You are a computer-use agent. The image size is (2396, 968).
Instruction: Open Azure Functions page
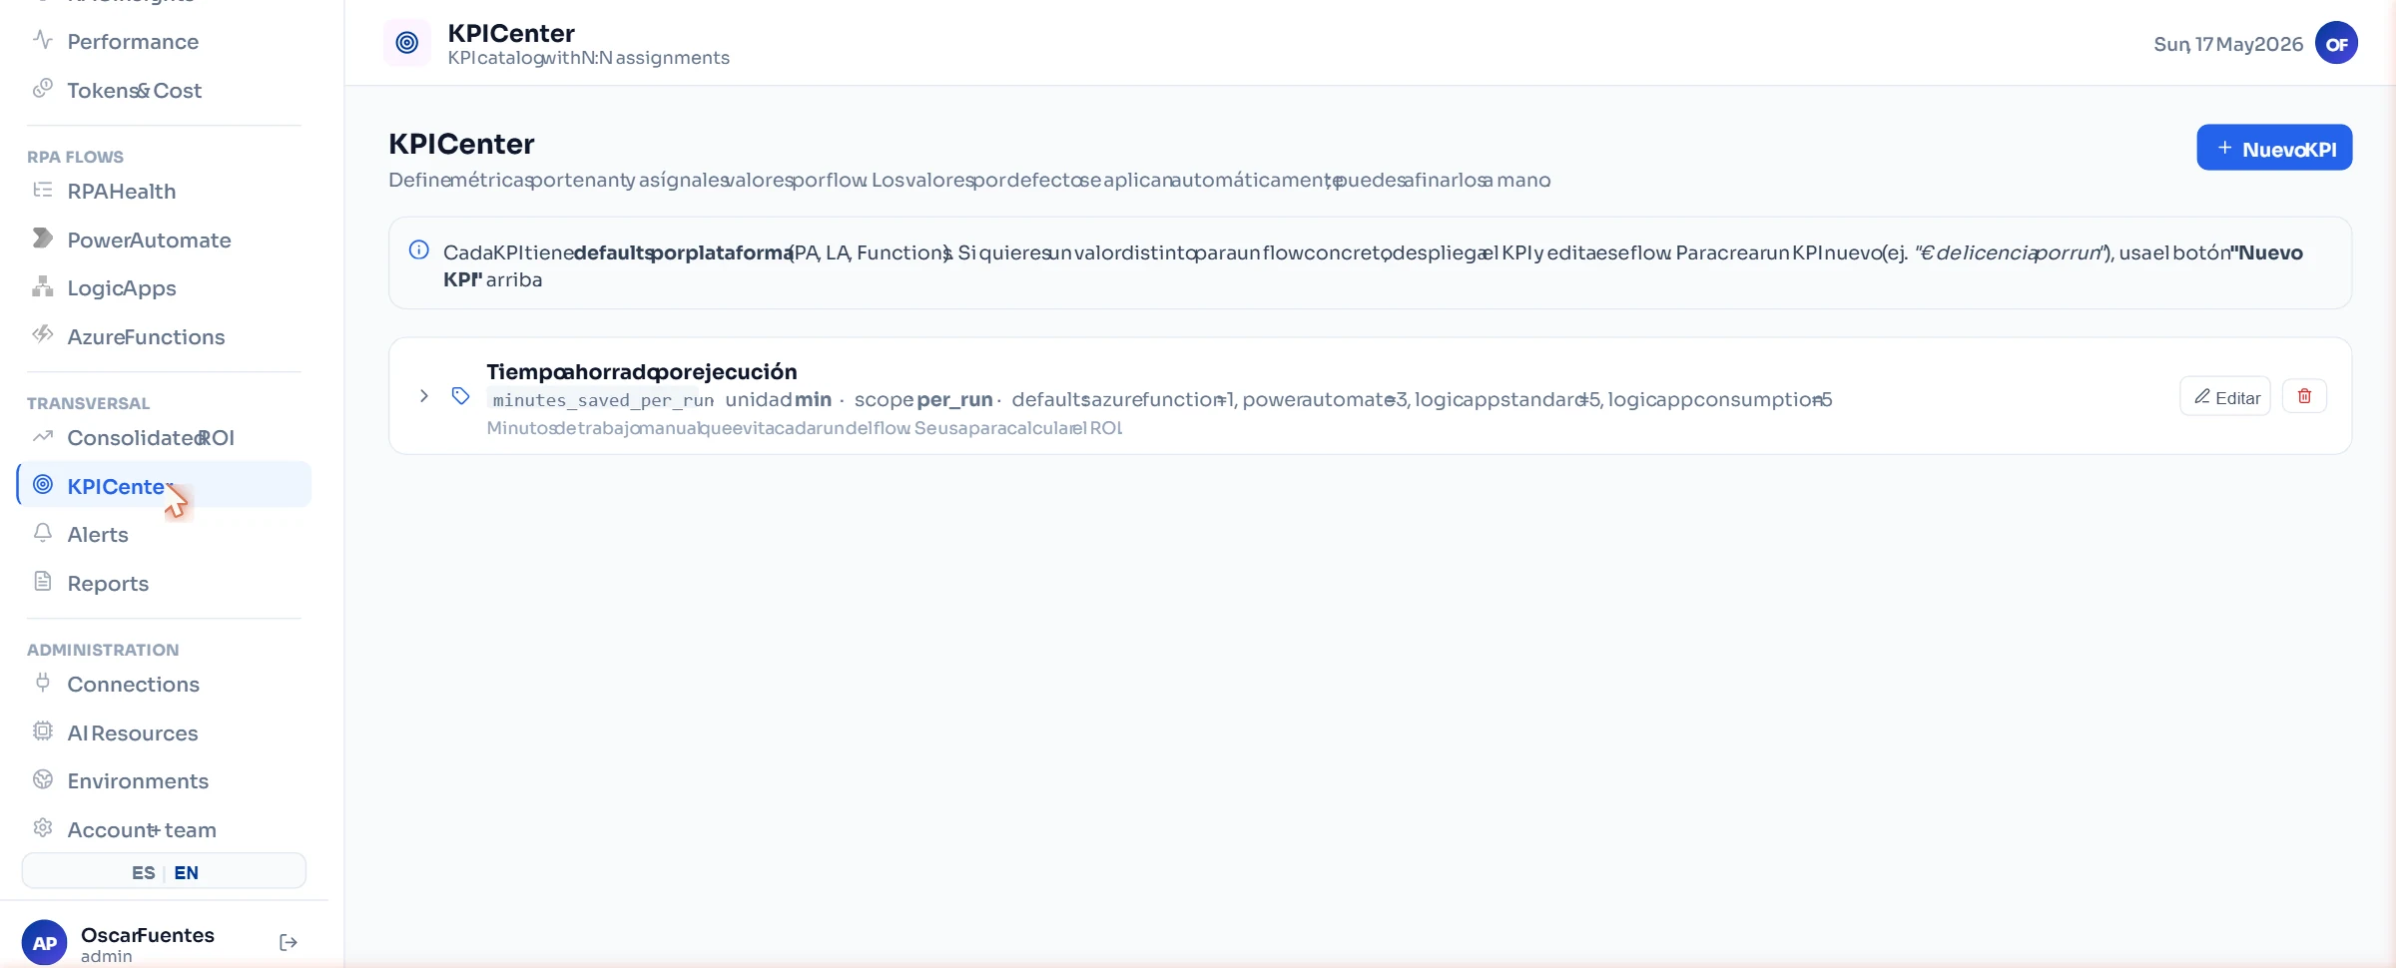164,337
